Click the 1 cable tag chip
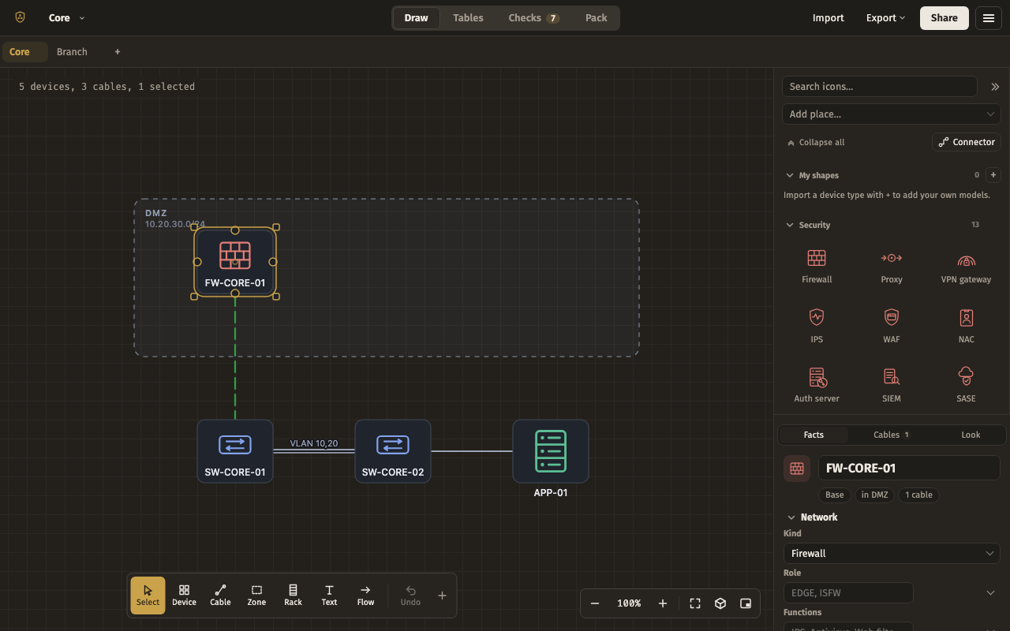The width and height of the screenshot is (1010, 631). pyautogui.click(x=918, y=495)
